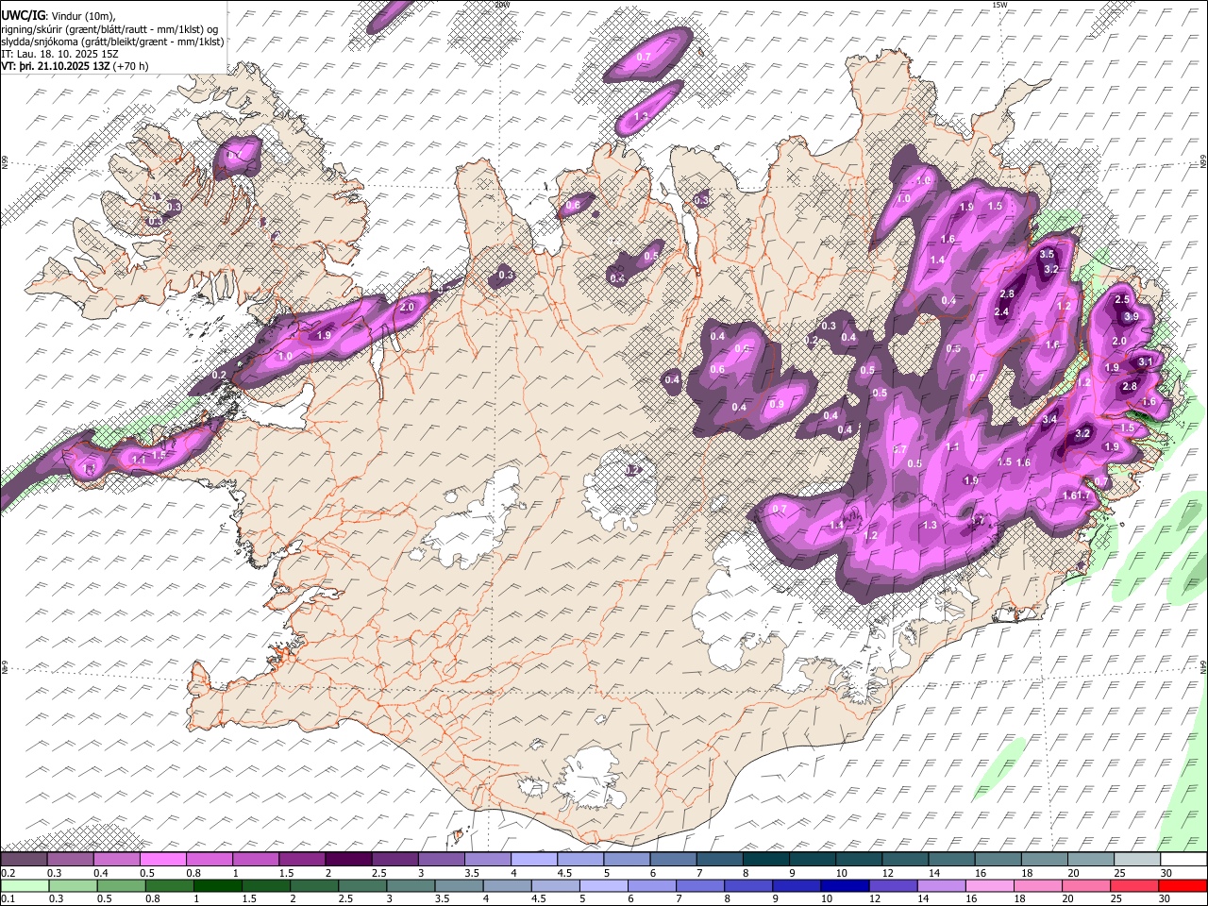Click the 1.3 value in the offshore band north of Iceland
1208x906 pixels.
pos(641,116)
